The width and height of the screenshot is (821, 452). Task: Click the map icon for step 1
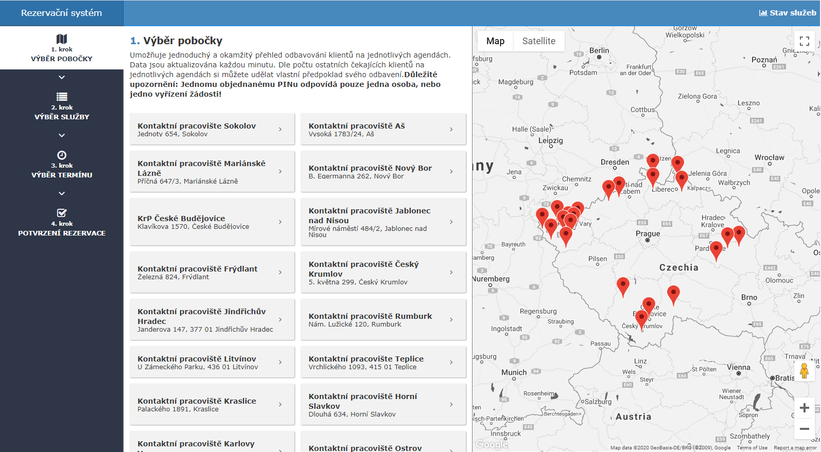pos(62,39)
